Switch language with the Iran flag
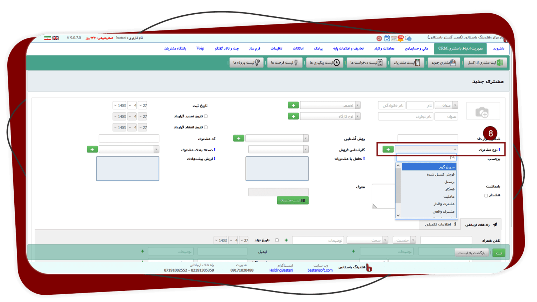This screenshot has width=537, height=302. coord(48,38)
